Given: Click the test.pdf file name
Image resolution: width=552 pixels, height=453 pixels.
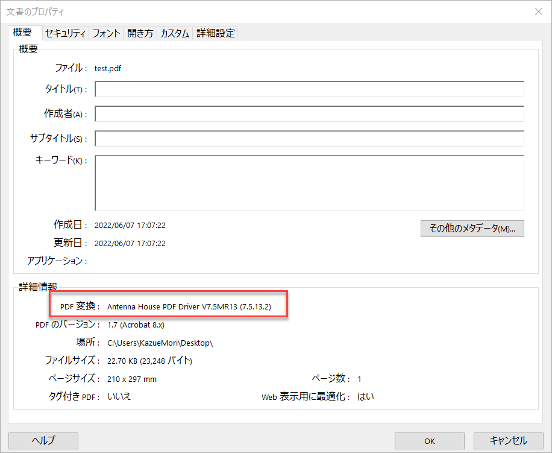Looking at the screenshot, I should (x=107, y=68).
